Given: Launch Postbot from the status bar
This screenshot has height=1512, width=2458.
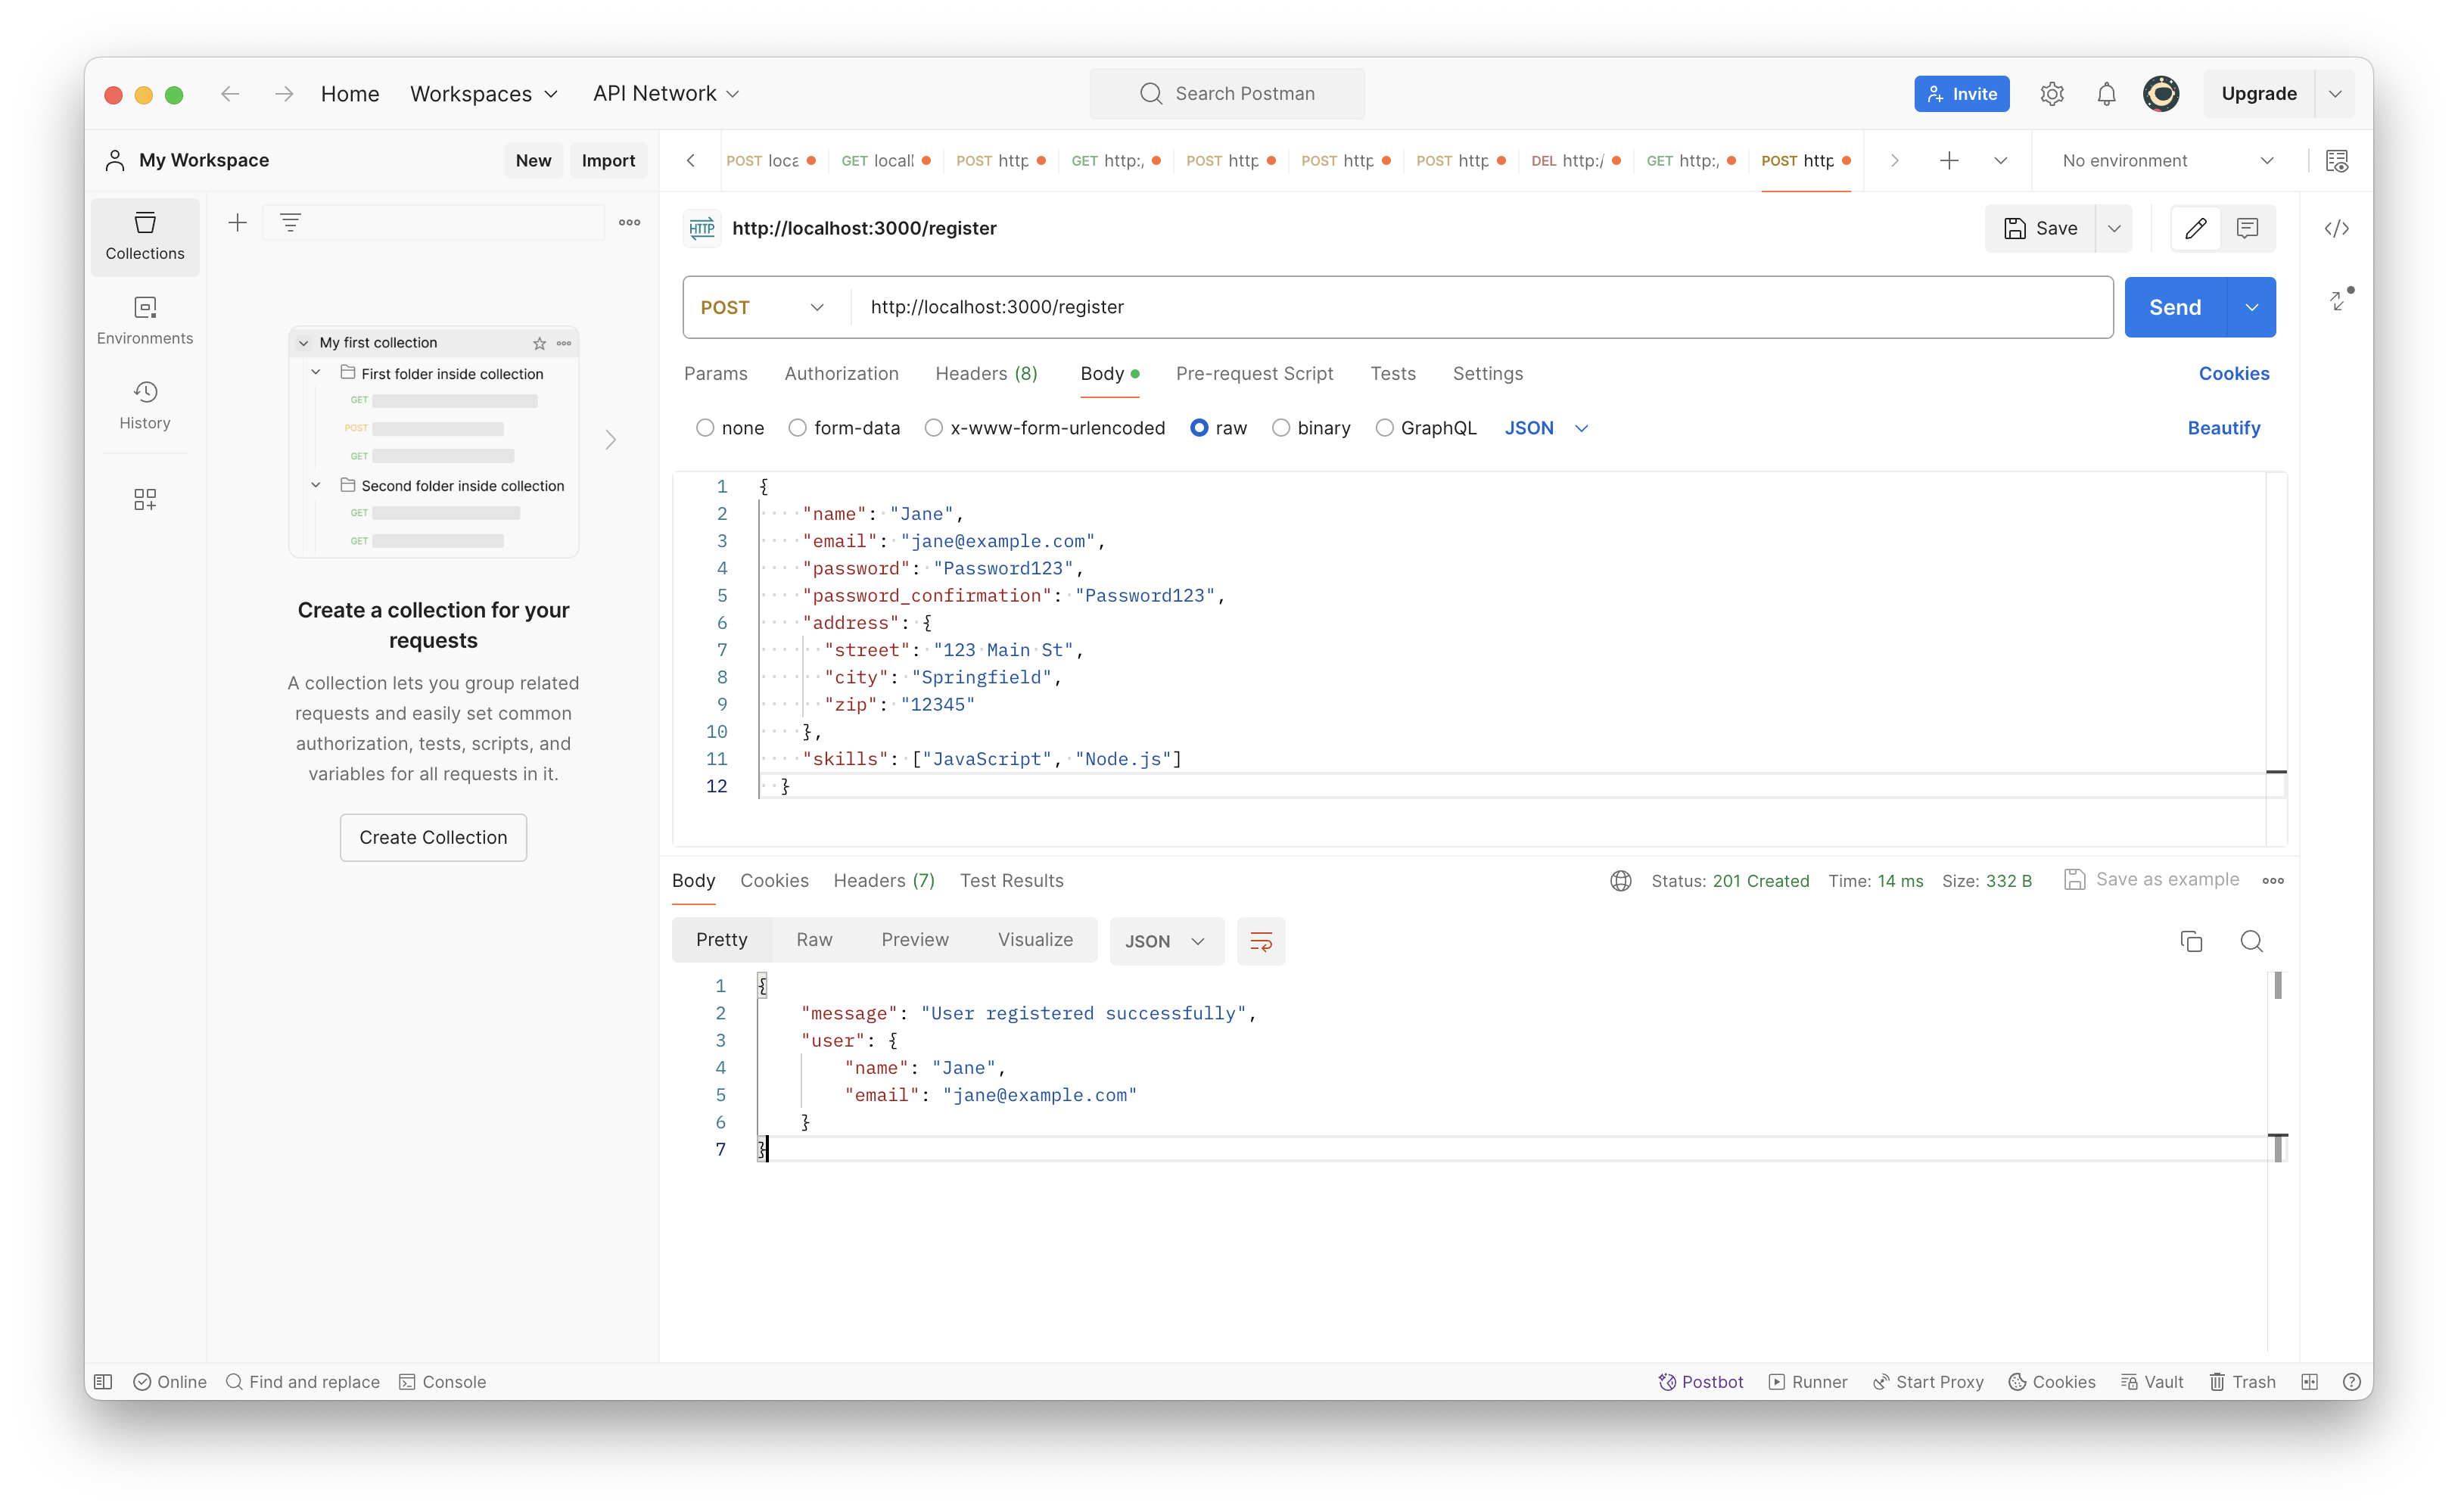Looking at the screenshot, I should [1701, 1381].
